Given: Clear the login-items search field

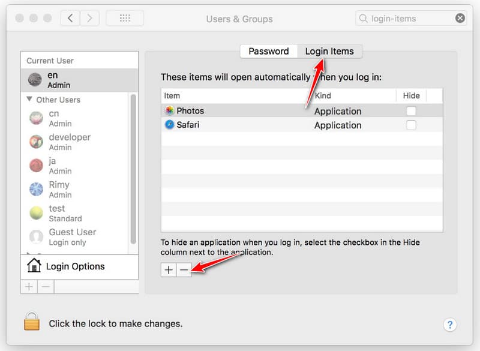Looking at the screenshot, I should click(x=460, y=18).
